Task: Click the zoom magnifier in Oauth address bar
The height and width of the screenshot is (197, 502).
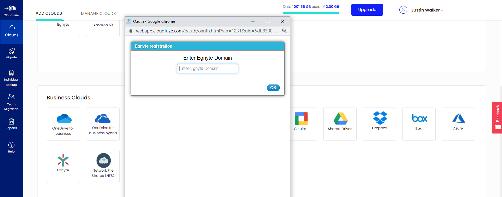Action: click(284, 31)
